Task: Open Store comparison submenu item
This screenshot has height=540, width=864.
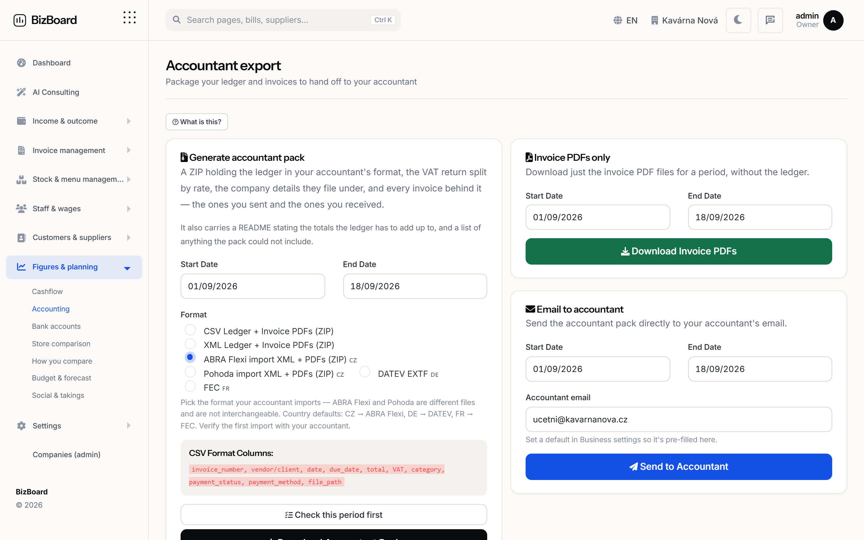Action: pyautogui.click(x=61, y=343)
